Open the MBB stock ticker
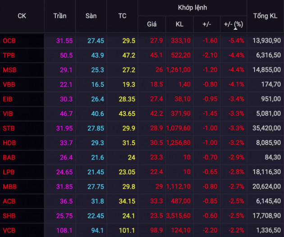This screenshot has width=284, height=237. pyautogui.click(x=10, y=187)
